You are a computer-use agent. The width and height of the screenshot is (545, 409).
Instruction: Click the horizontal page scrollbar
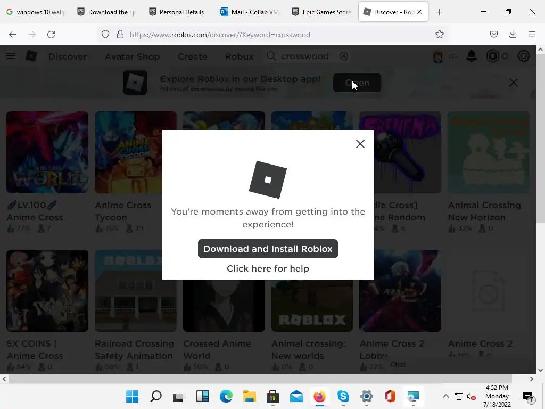(x=260, y=379)
